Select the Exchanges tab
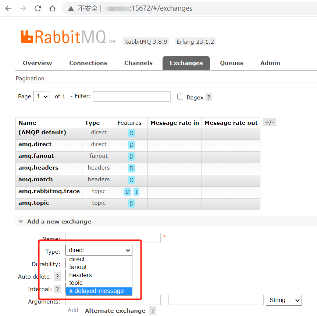Screen dimensions: 317x316 point(186,63)
